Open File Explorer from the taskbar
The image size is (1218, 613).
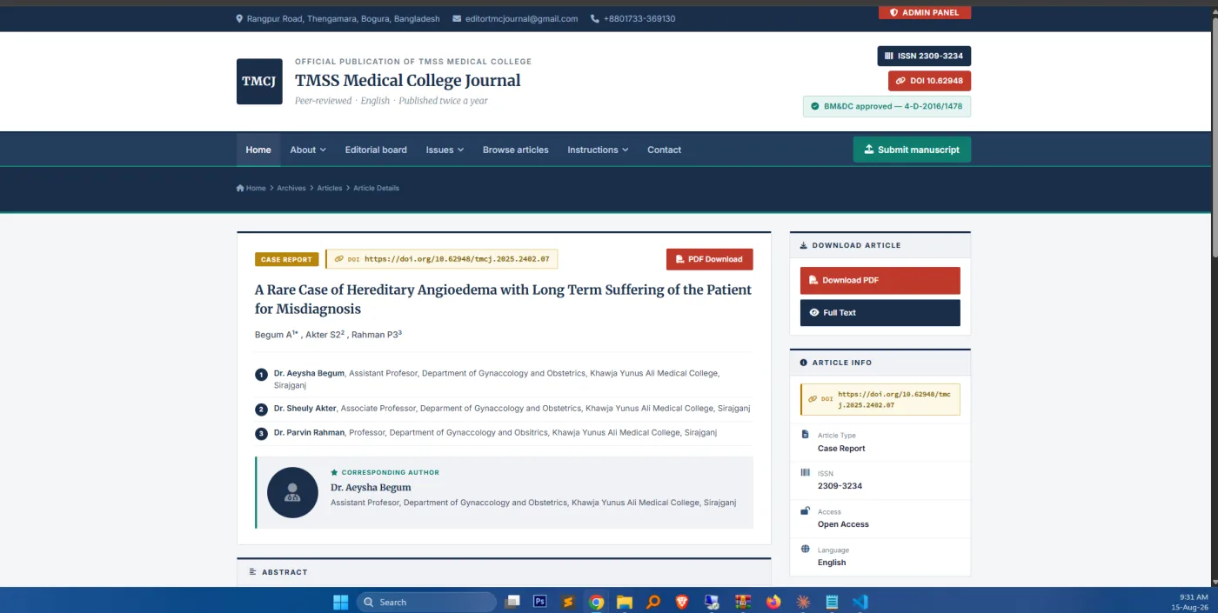(624, 602)
